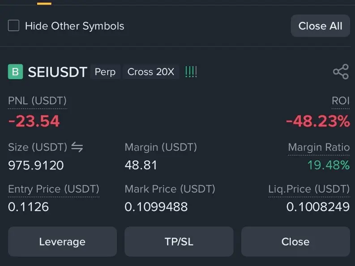Open the Leverage adjustment button
Image resolution: width=355 pixels, height=266 pixels.
[x=62, y=241]
